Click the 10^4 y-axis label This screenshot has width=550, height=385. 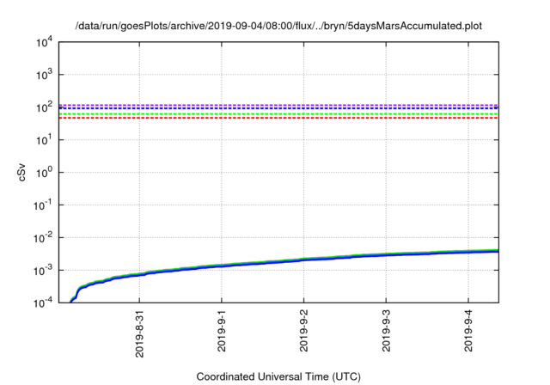(45, 43)
